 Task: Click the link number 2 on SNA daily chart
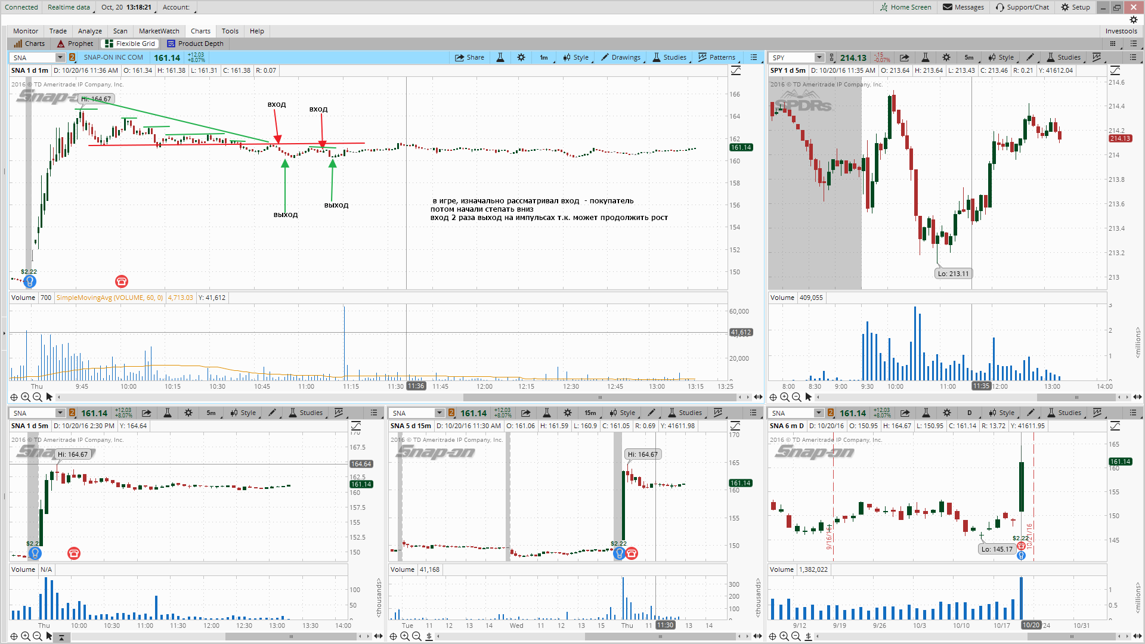831,413
